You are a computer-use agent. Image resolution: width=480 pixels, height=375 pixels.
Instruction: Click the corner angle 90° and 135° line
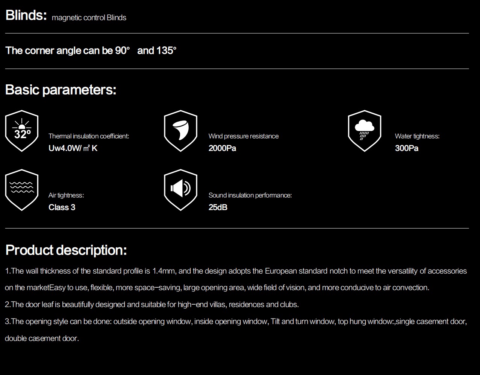(x=91, y=50)
